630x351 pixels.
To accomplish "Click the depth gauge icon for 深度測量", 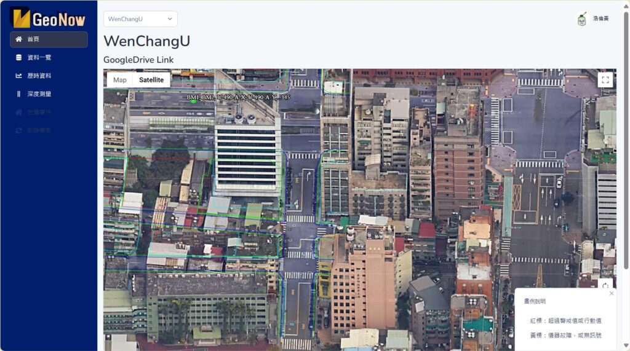I will (x=18, y=94).
